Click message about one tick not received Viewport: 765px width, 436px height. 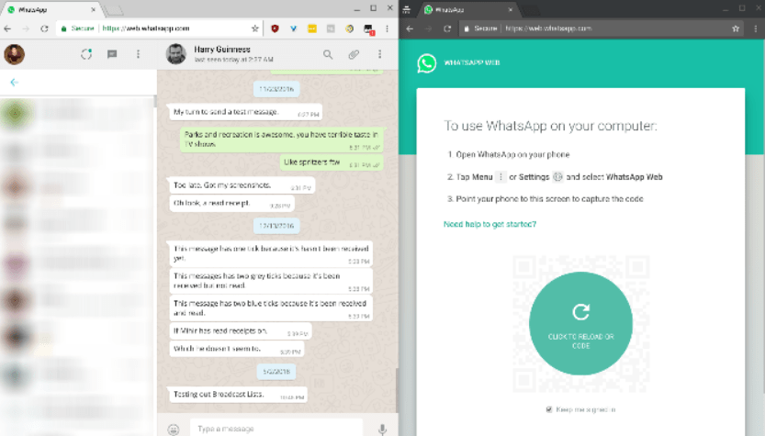271,253
